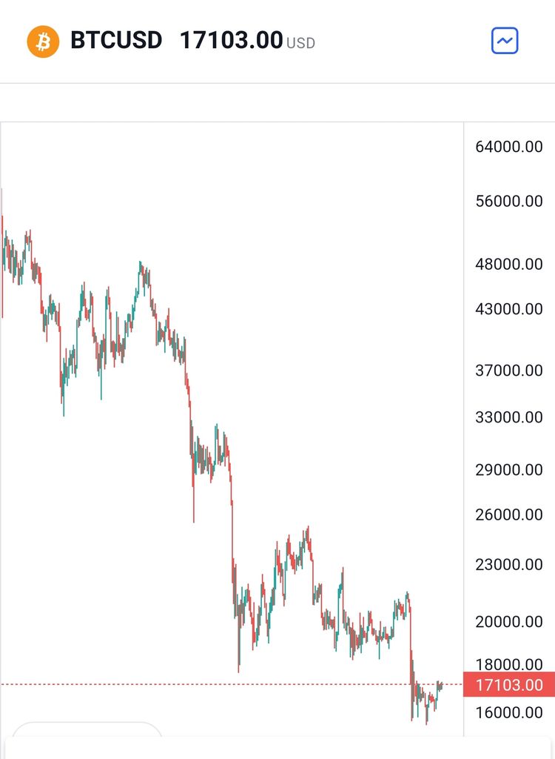Image resolution: width=555 pixels, height=759 pixels.
Task: Click the 48000.00 price axis label
Action: 508,264
